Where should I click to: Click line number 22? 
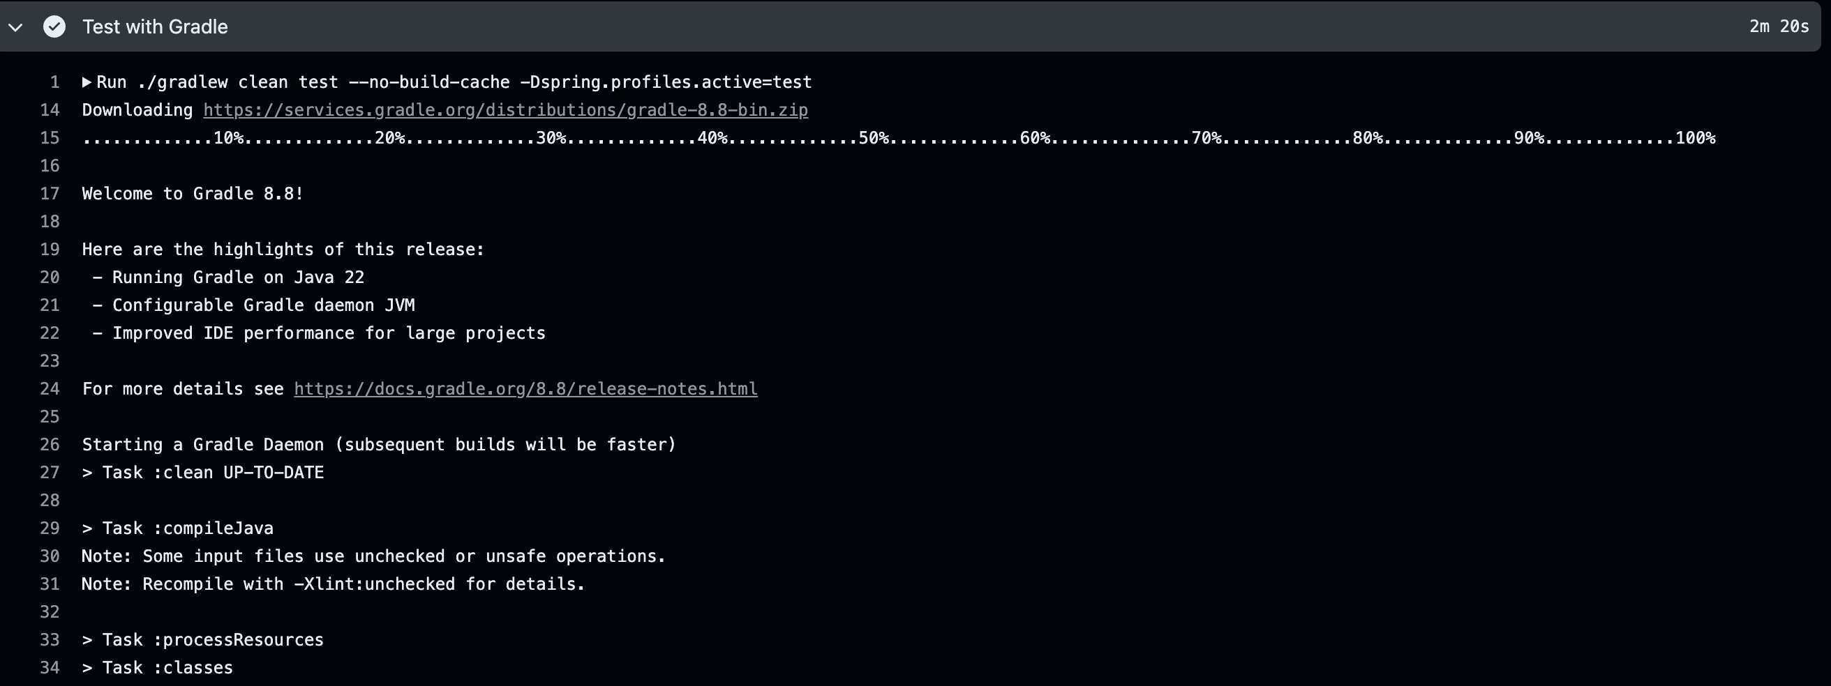[x=50, y=334]
